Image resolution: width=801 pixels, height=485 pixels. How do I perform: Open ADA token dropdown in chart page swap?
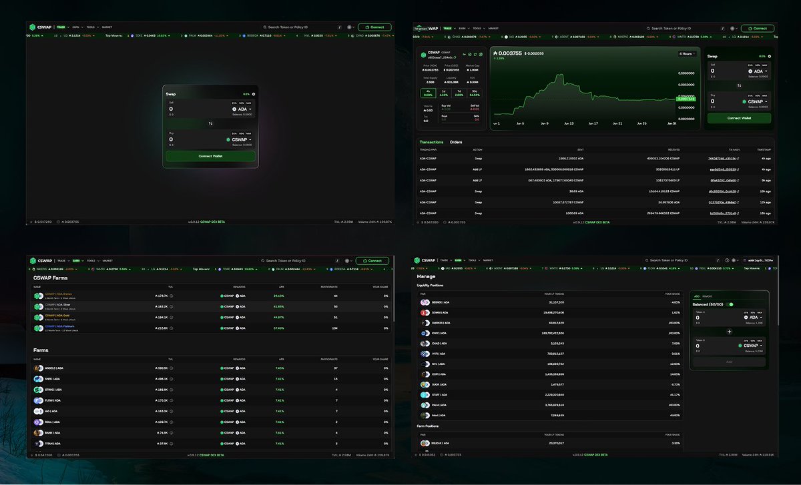click(756, 71)
